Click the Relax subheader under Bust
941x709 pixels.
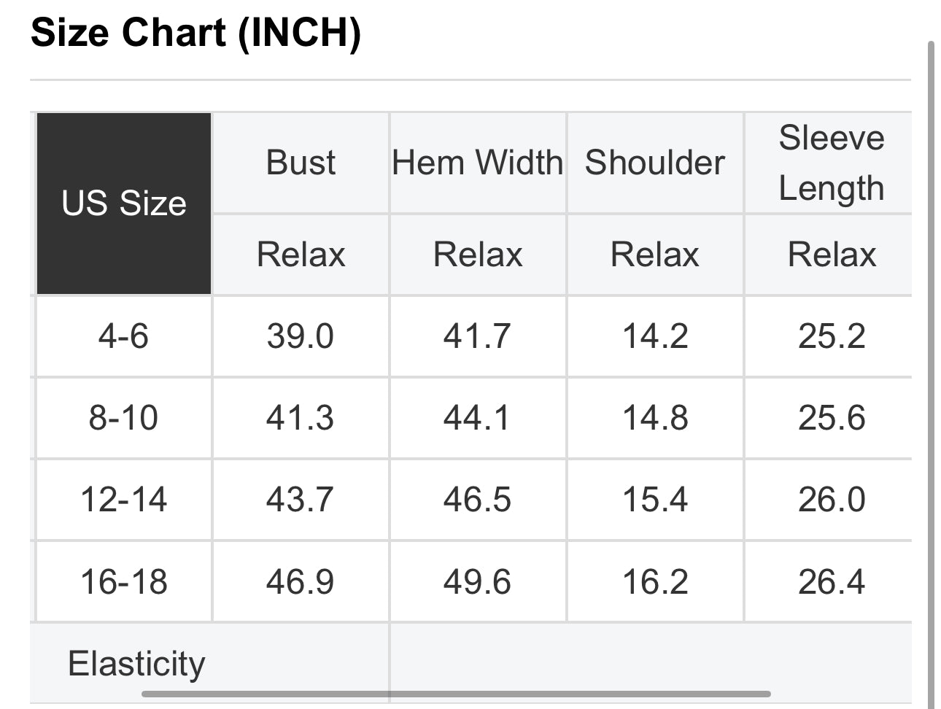click(x=301, y=255)
